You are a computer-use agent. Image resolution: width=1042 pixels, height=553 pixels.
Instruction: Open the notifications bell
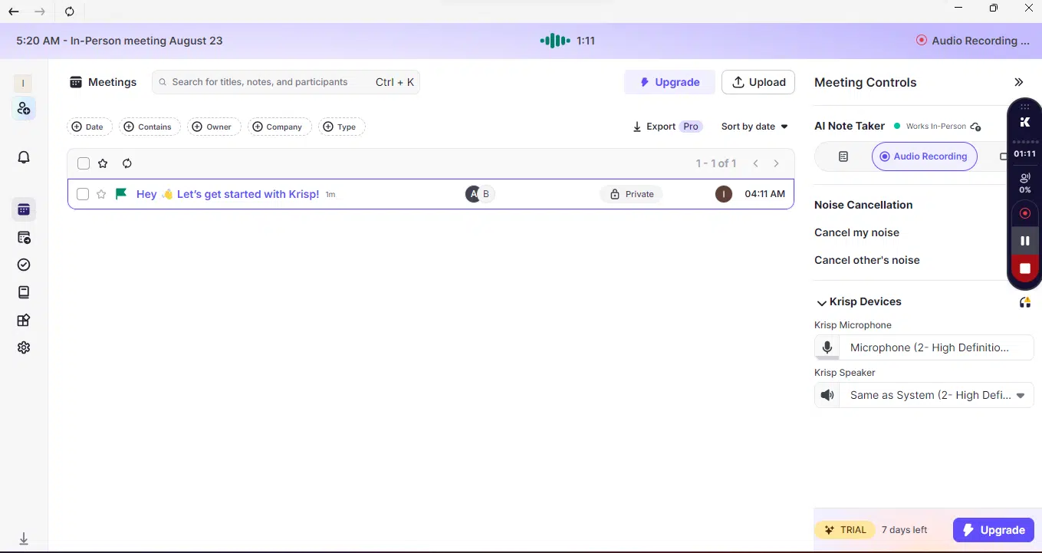(x=24, y=157)
